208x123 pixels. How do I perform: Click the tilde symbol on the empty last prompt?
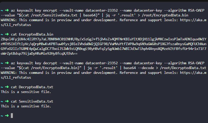tap(2, 115)
